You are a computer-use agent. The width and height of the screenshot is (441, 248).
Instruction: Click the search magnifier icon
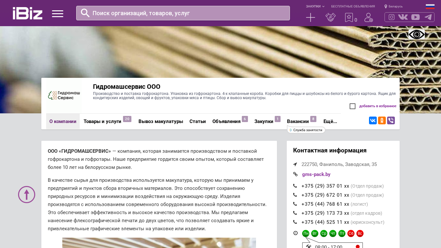[85, 13]
